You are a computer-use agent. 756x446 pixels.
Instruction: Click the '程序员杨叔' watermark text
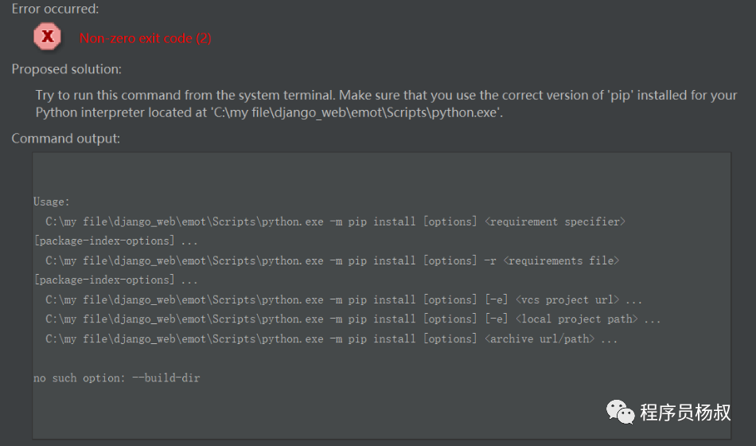coord(685,412)
